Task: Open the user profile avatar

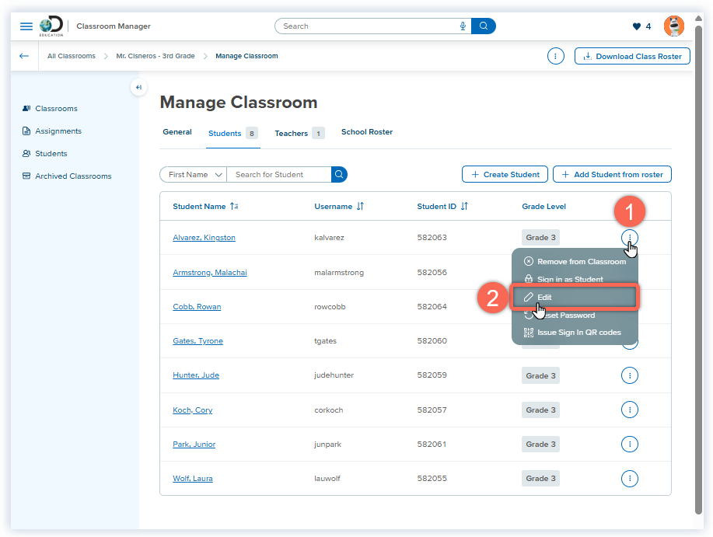Action: [x=673, y=26]
